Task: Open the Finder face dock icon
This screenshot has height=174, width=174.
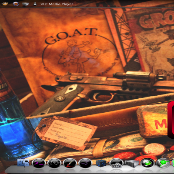Action: [x=23, y=163]
